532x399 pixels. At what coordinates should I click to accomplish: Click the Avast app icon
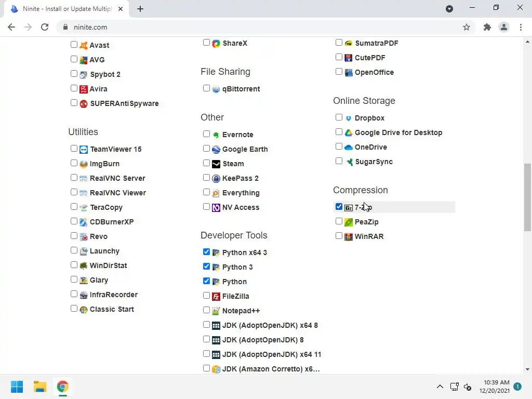pos(84,45)
